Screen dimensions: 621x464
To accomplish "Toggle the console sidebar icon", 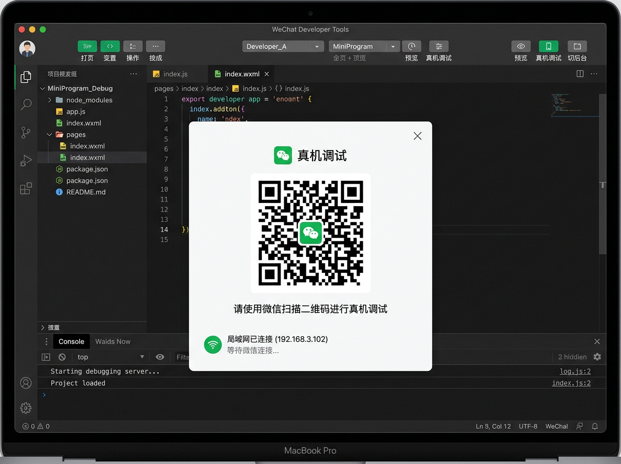I will [x=46, y=357].
